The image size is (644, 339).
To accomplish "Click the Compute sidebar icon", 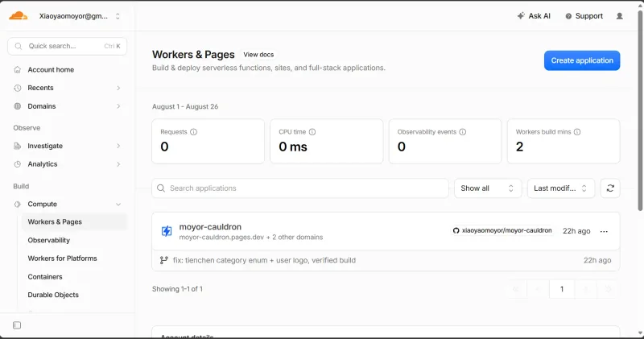I will click(x=17, y=205).
